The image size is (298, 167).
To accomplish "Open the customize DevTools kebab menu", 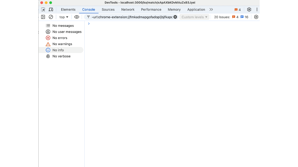I will click(x=257, y=9).
